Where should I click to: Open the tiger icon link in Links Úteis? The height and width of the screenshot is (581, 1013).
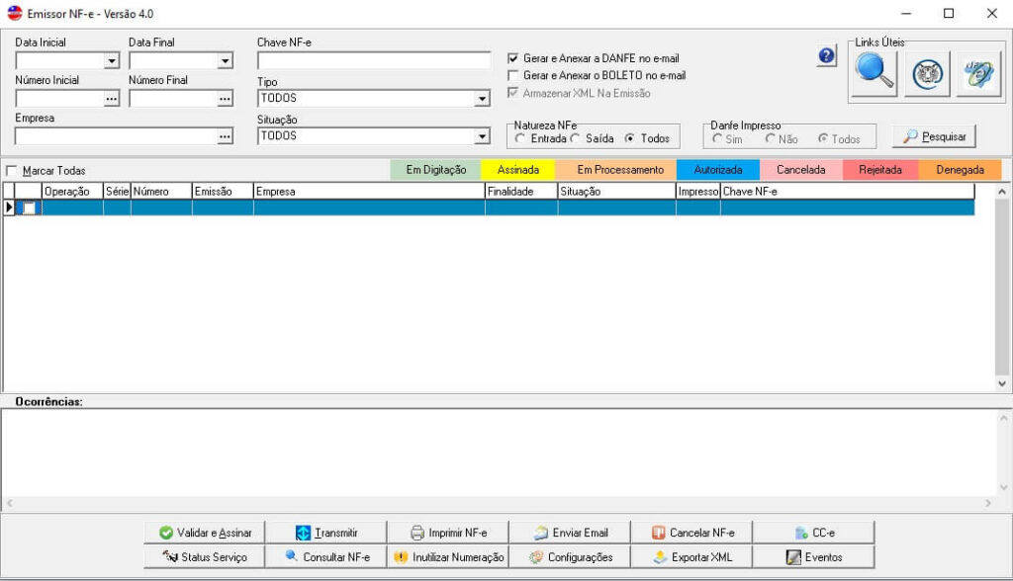(x=927, y=73)
